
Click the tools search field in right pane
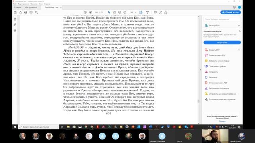[x=222, y=19]
